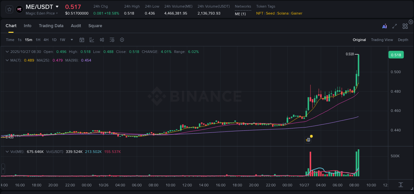Launch the AI assistant icon
The image size is (414, 194).
coord(385,26)
